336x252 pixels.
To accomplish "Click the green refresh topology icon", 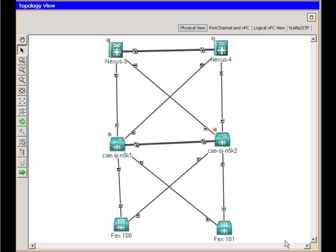I will click(22, 121).
